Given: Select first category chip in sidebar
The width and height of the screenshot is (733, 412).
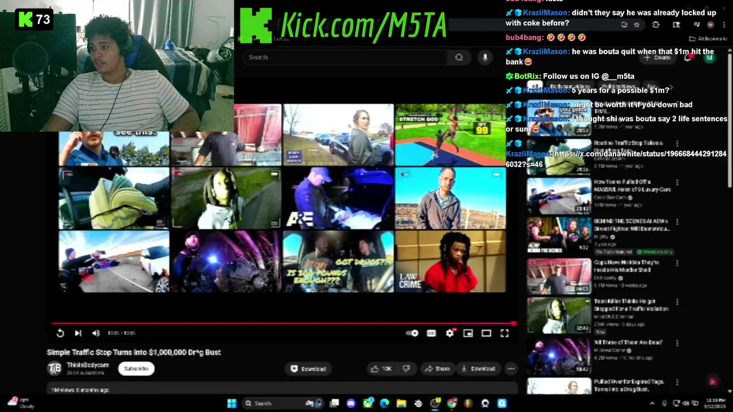Looking at the screenshot, I should point(534,87).
